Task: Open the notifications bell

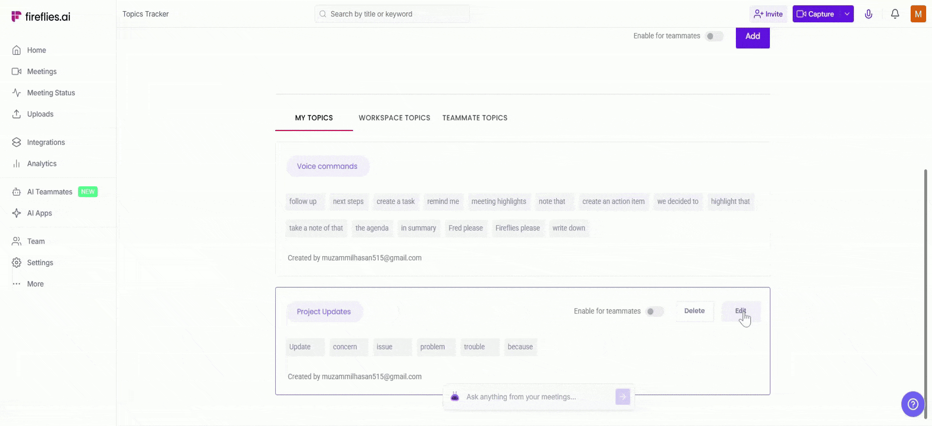Action: click(x=895, y=14)
